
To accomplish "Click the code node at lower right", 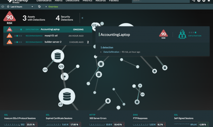I will tap(142, 94).
